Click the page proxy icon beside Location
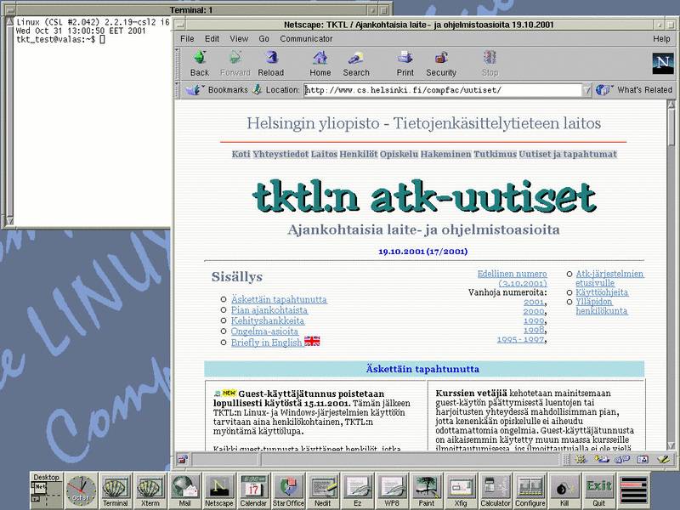This screenshot has height=510, width=680. (x=258, y=90)
